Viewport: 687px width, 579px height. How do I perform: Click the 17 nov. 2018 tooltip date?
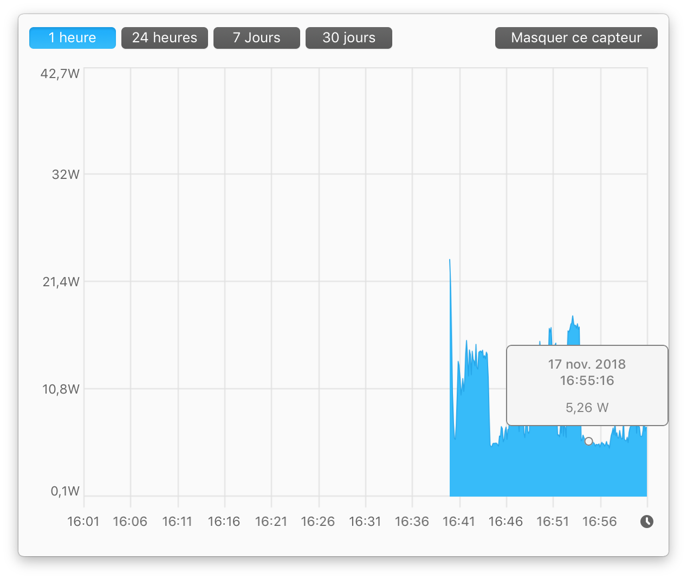587,364
